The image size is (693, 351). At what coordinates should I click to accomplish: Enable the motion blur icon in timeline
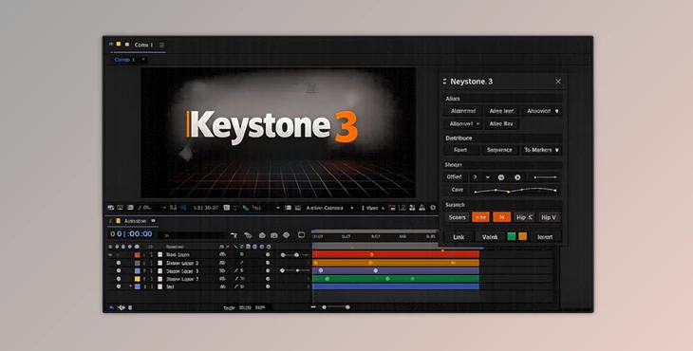[x=286, y=235]
